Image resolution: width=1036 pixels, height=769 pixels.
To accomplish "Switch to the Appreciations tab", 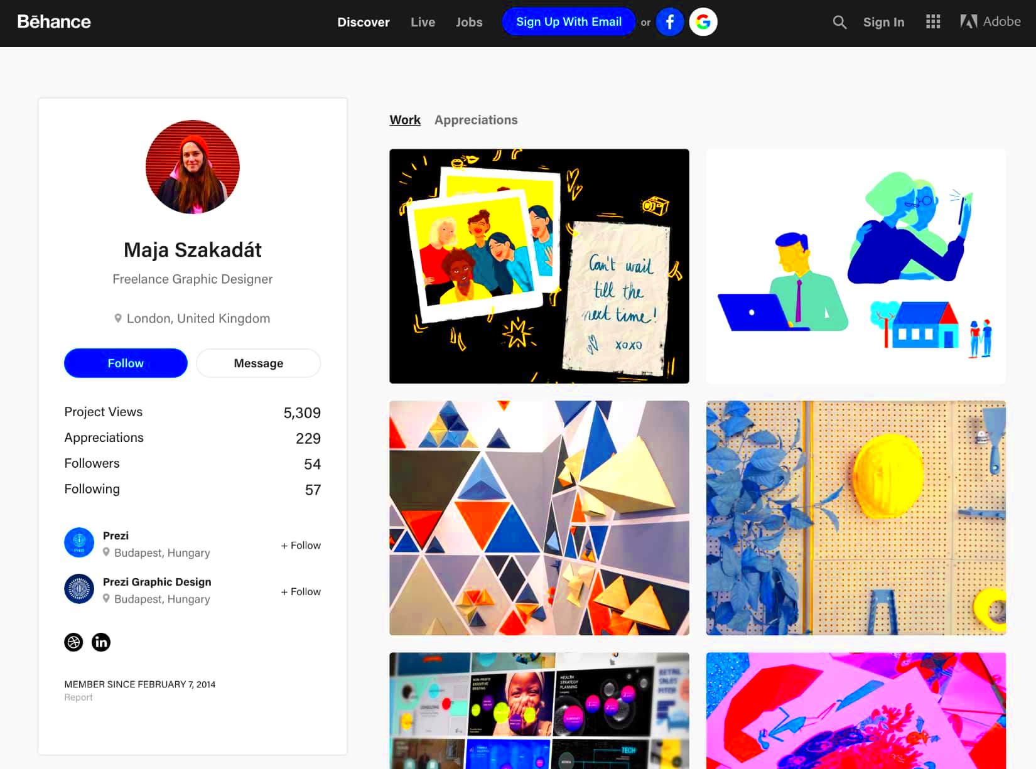I will (x=476, y=120).
